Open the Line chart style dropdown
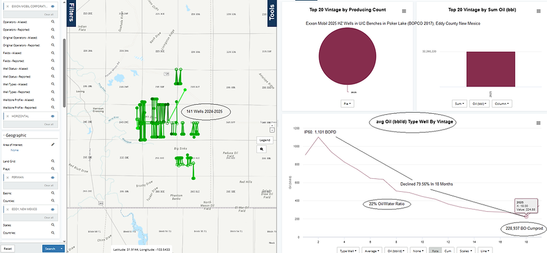 click(x=485, y=250)
